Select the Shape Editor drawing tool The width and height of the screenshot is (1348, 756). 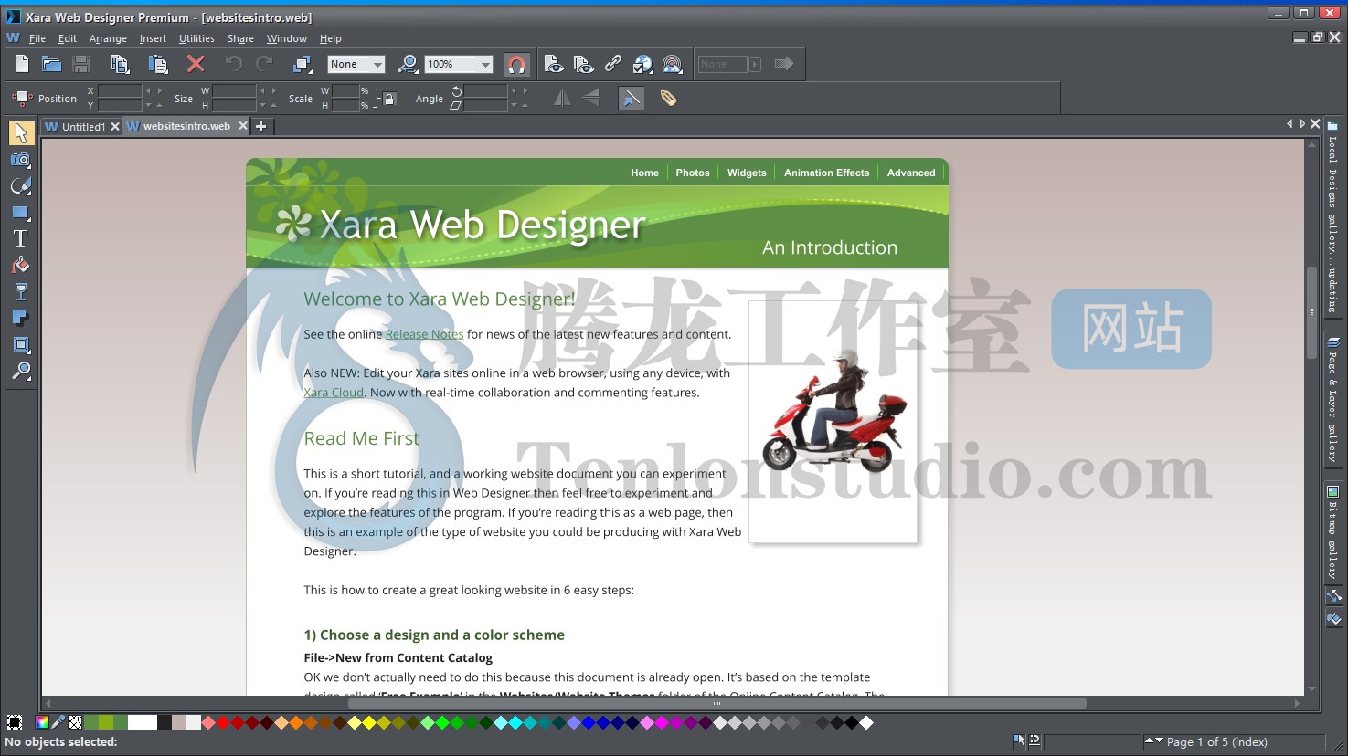pyautogui.click(x=20, y=186)
